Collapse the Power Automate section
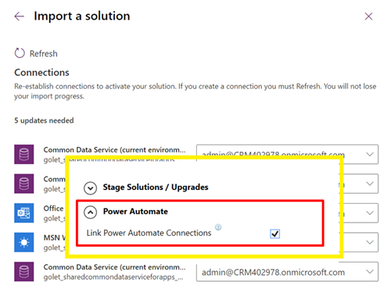This screenshot has width=391, height=293. tap(91, 213)
